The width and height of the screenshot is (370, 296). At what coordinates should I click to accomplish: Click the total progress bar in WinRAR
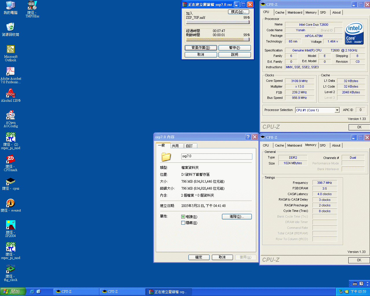(x=218, y=40)
